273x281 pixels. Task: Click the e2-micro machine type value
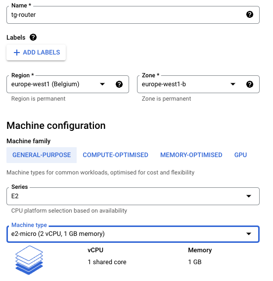click(x=58, y=234)
